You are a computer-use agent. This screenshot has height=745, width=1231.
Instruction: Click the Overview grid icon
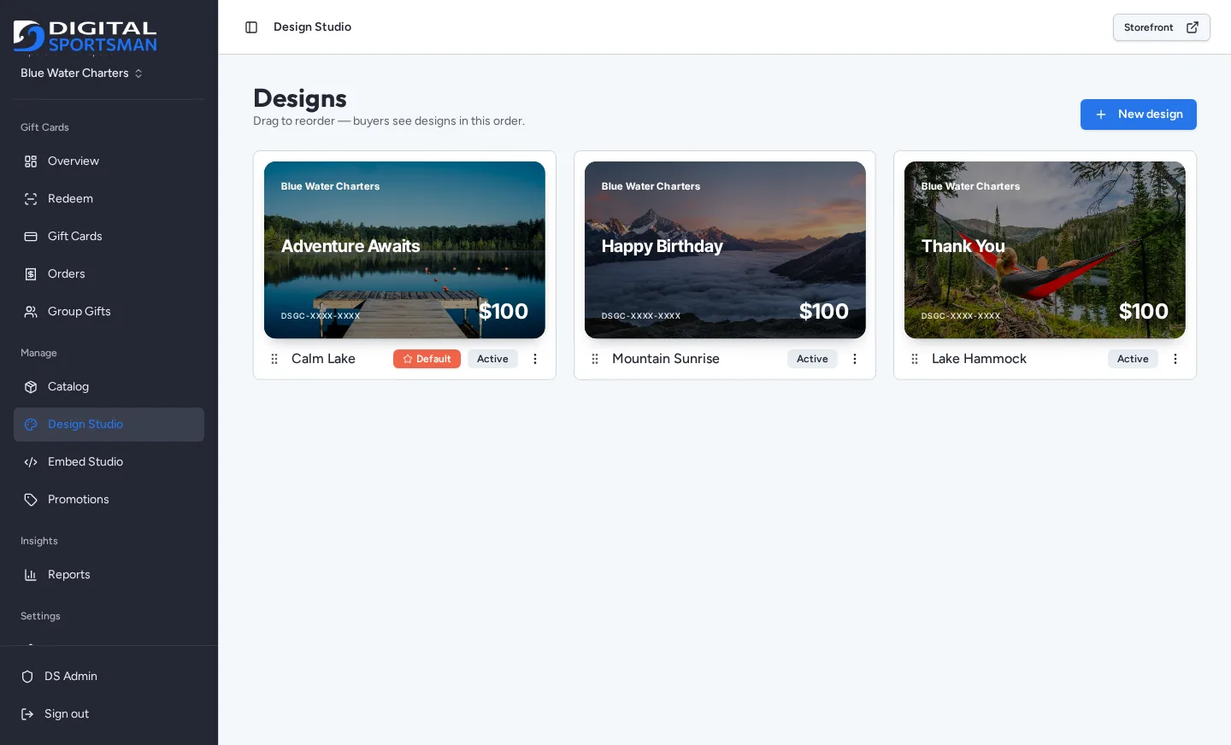[x=31, y=161]
